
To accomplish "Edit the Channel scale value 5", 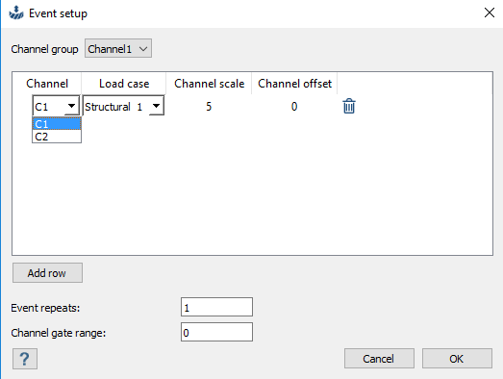I will click(209, 106).
